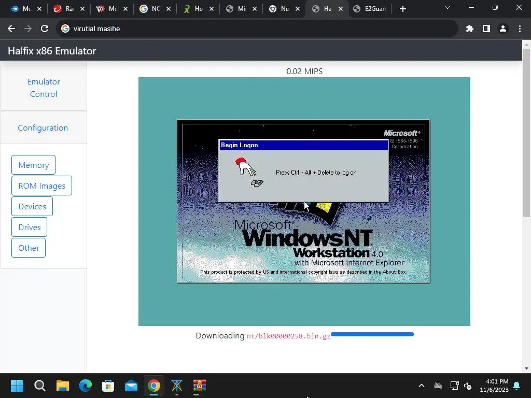This screenshot has width=531, height=398.
Task: Click the hand icon in Begin Logon dialog
Action: coord(249,172)
